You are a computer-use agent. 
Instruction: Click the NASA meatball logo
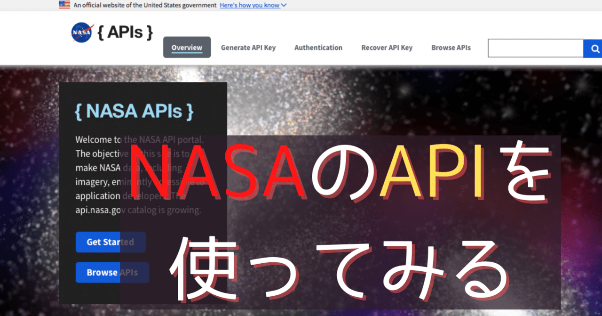coord(82,32)
